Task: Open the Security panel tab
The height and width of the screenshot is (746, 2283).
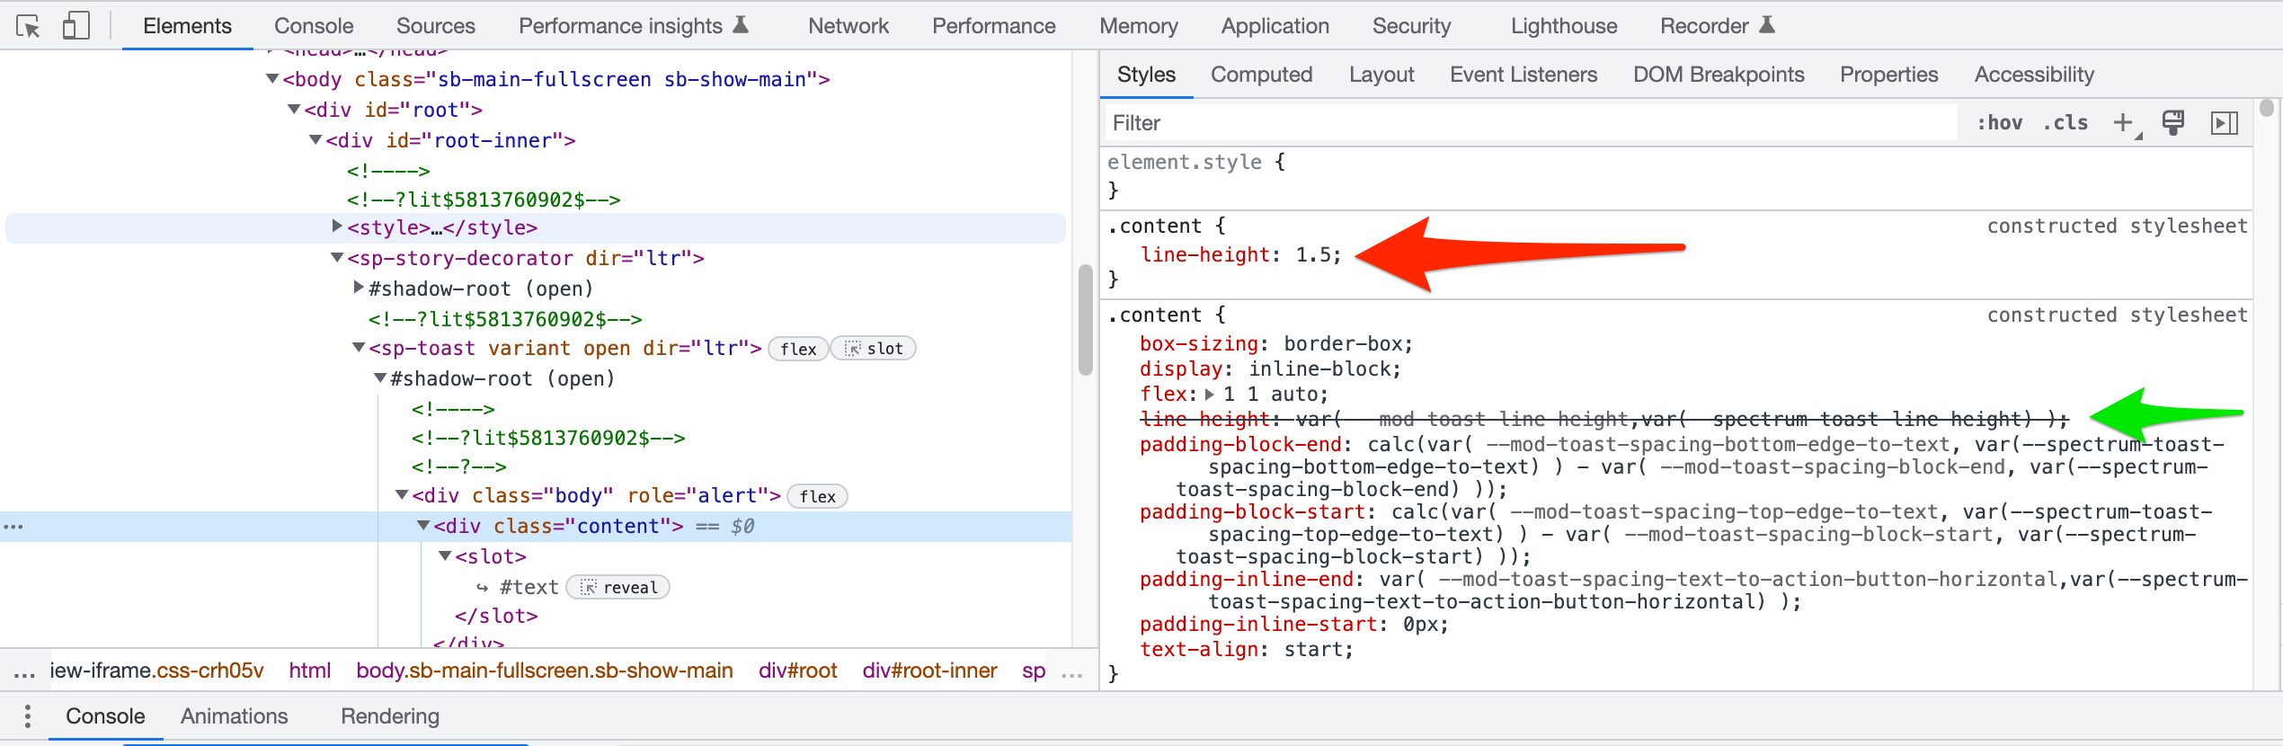Action: pyautogui.click(x=1412, y=26)
